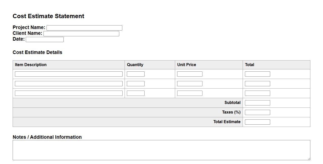This screenshot has width=323, height=164.
Task: Select the Total Estimate input box
Action: (x=257, y=122)
